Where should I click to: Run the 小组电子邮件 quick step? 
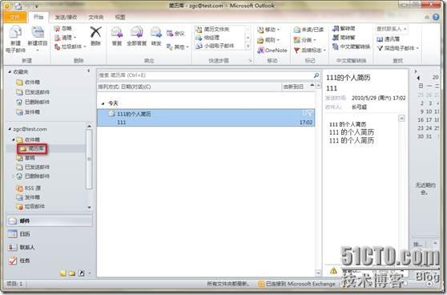215,46
